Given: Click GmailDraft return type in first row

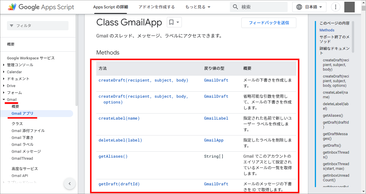Looking at the screenshot, I should click(216, 80).
